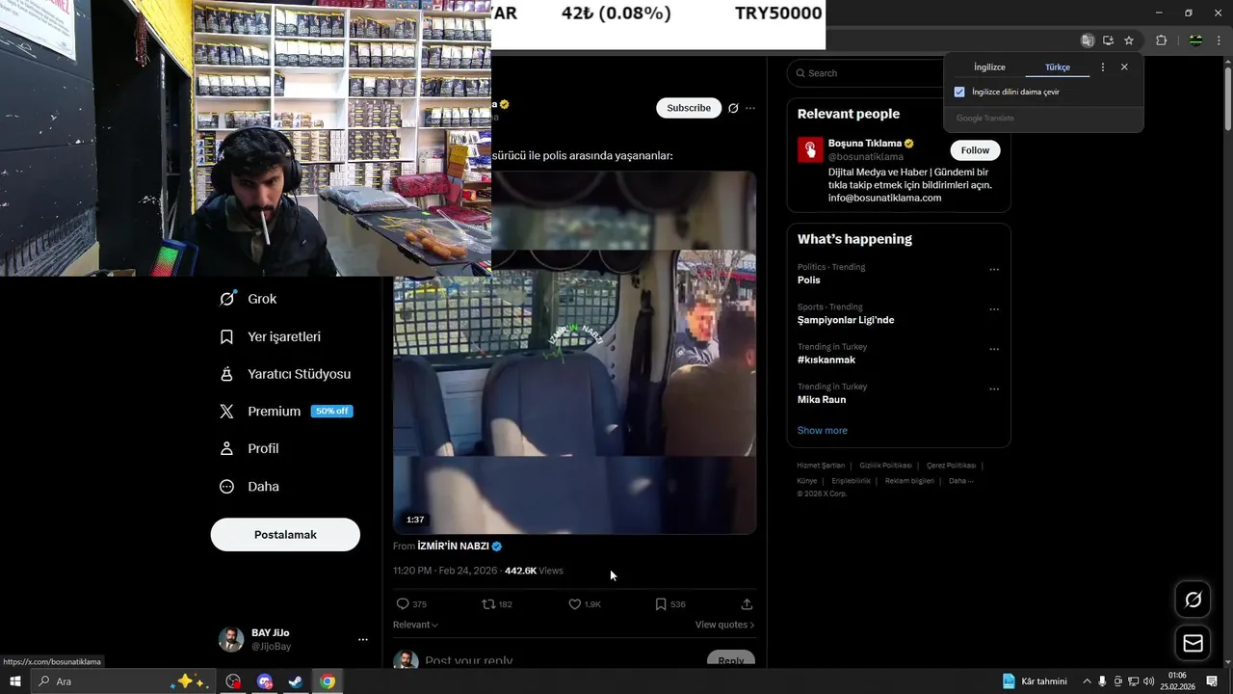
Task: Click the repost icon with 182
Action: 488,604
